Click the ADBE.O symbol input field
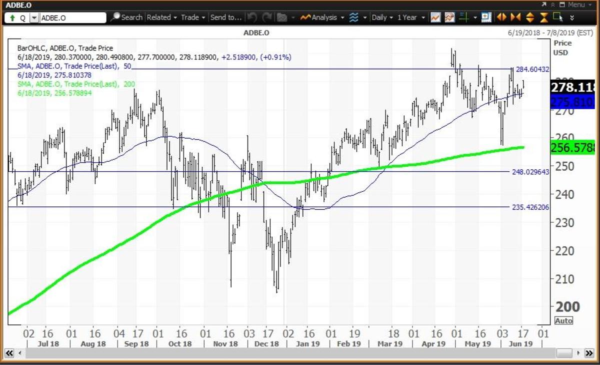 (x=72, y=18)
